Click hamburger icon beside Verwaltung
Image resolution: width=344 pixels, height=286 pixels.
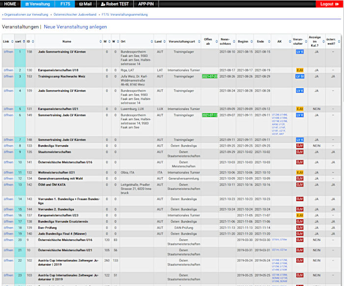[x=27, y=4]
